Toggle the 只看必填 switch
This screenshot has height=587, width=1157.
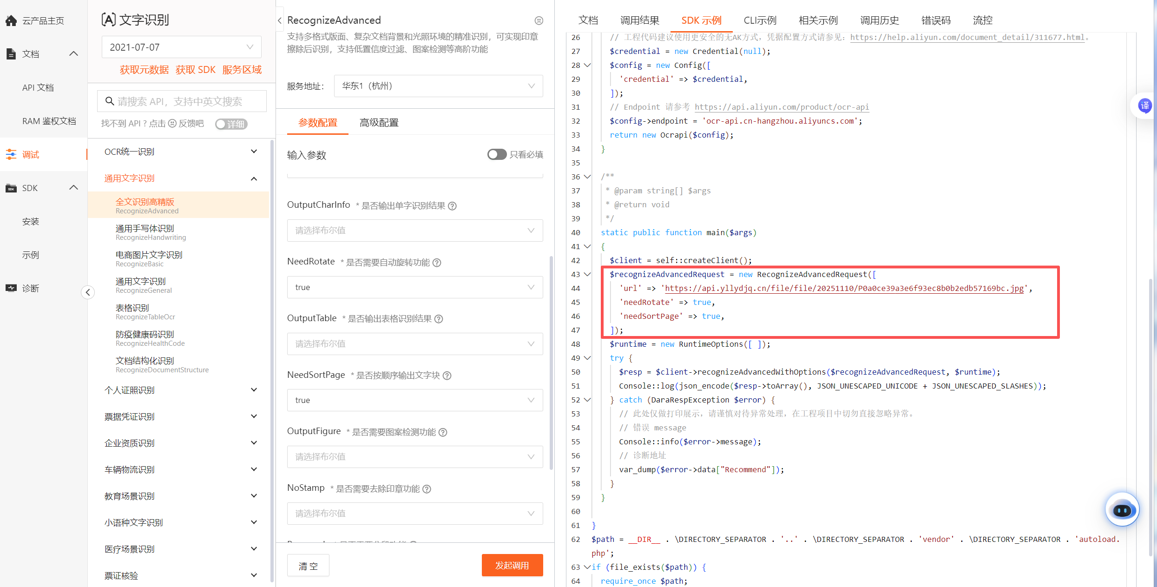(x=496, y=154)
